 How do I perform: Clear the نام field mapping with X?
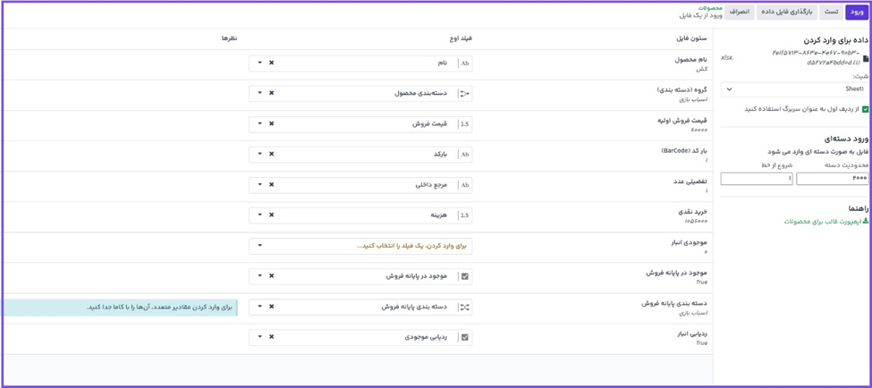tap(272, 63)
